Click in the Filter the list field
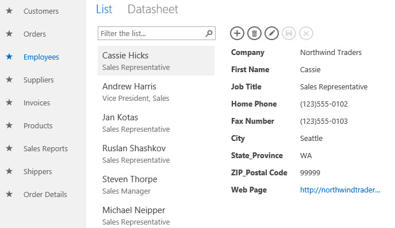This screenshot has width=395, height=228. point(156,33)
